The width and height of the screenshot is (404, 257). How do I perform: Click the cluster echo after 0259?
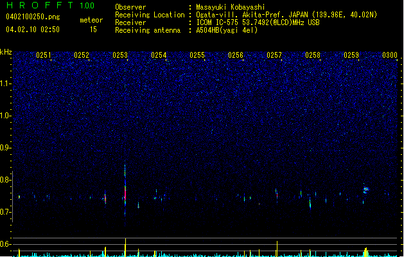click(x=366, y=190)
